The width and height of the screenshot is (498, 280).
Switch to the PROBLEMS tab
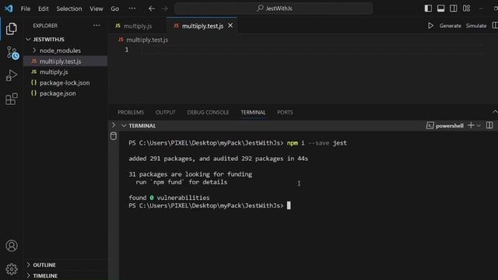coord(131,112)
